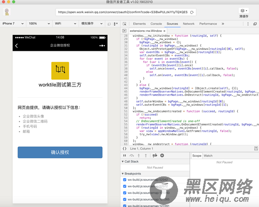This screenshot has width=259, height=207.
Task: Click the rotate device icon
Action: click(x=109, y=24)
